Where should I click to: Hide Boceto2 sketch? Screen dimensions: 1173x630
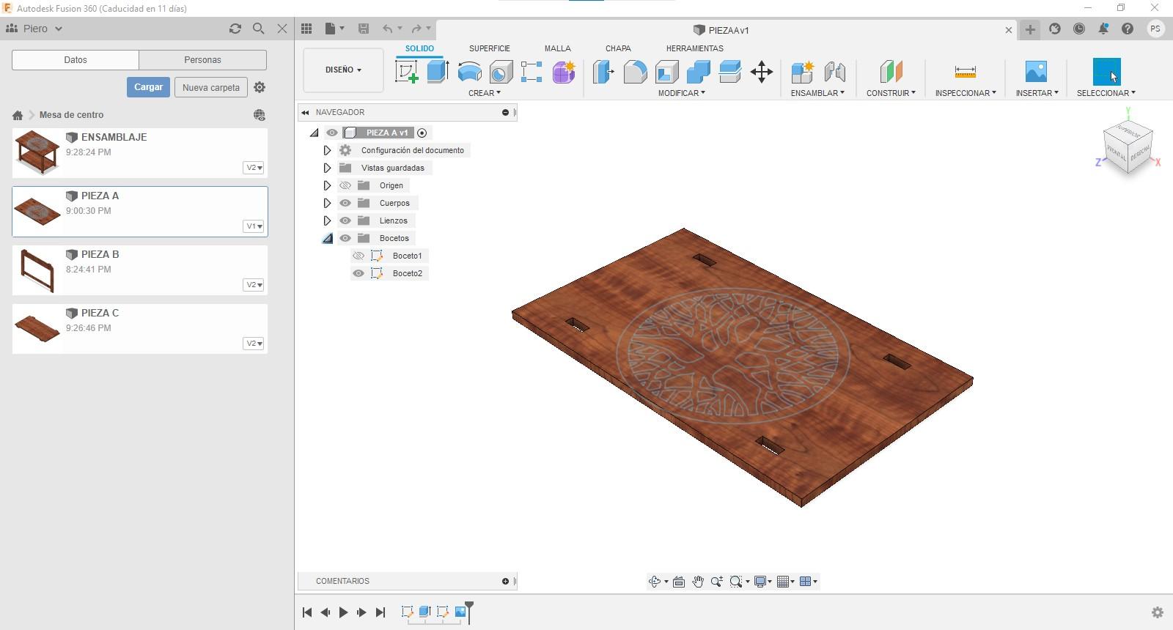coord(358,273)
